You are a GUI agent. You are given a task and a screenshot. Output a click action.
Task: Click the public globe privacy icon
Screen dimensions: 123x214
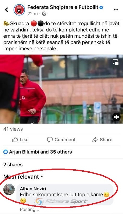44,14
